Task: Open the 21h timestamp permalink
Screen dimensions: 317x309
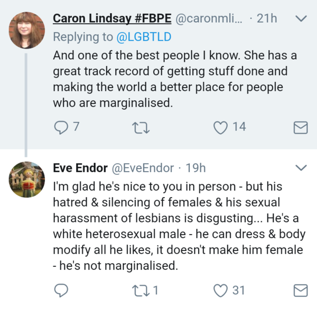Action: [267, 18]
